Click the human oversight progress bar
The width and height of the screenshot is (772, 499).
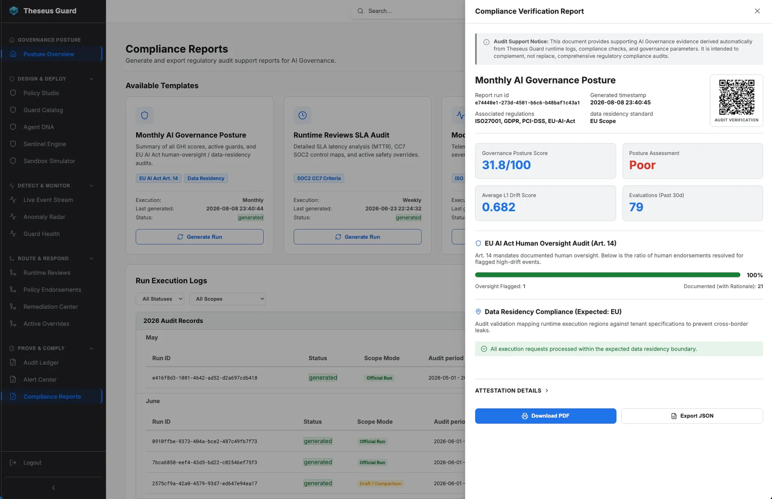(x=607, y=275)
